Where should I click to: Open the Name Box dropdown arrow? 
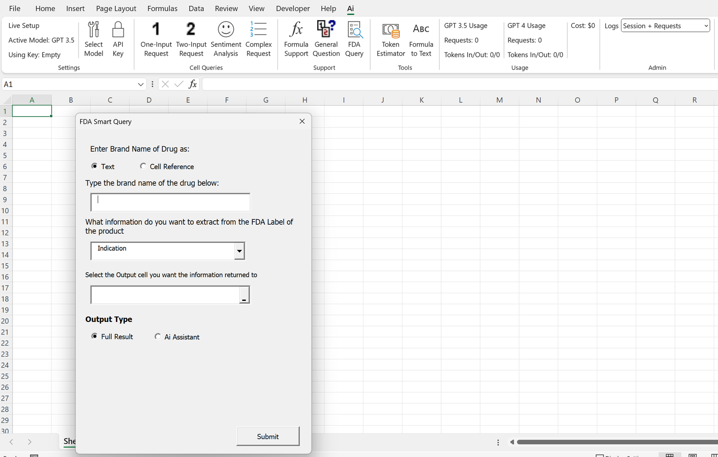(x=140, y=84)
